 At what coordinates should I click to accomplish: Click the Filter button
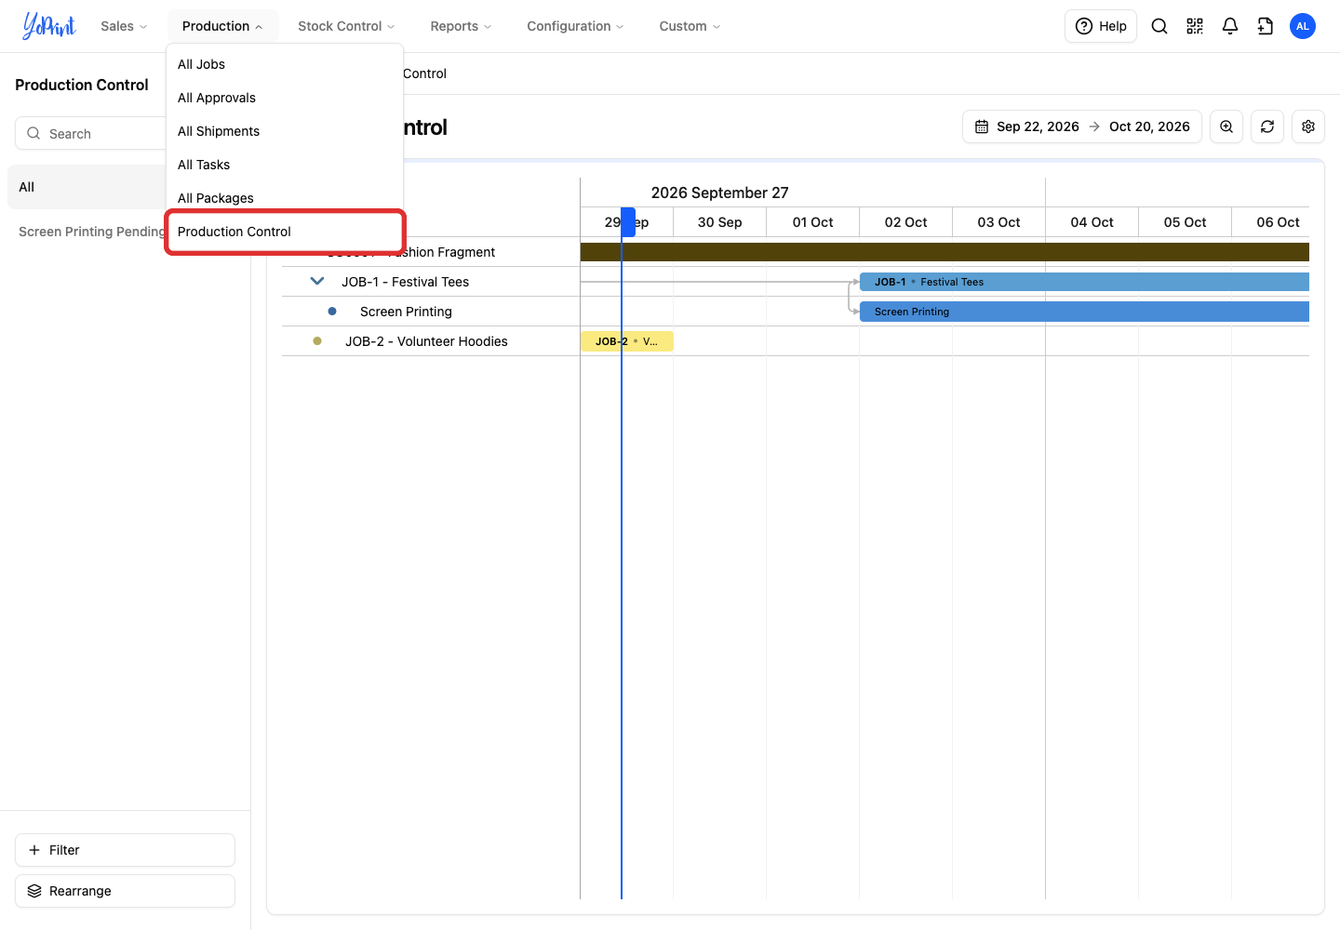tap(125, 850)
